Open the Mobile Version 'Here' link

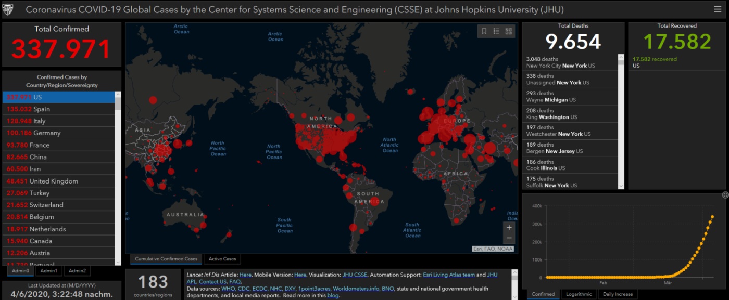tap(300, 275)
